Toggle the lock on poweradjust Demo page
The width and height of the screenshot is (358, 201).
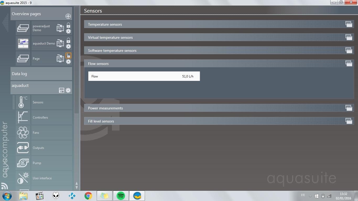[x=68, y=25]
